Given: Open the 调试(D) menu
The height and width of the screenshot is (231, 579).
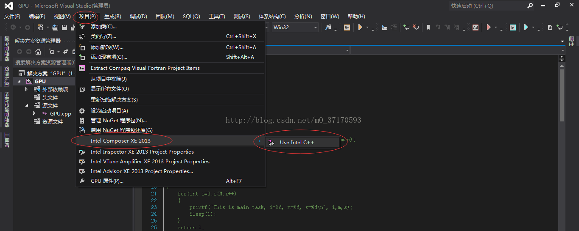Looking at the screenshot, I should pyautogui.click(x=138, y=16).
